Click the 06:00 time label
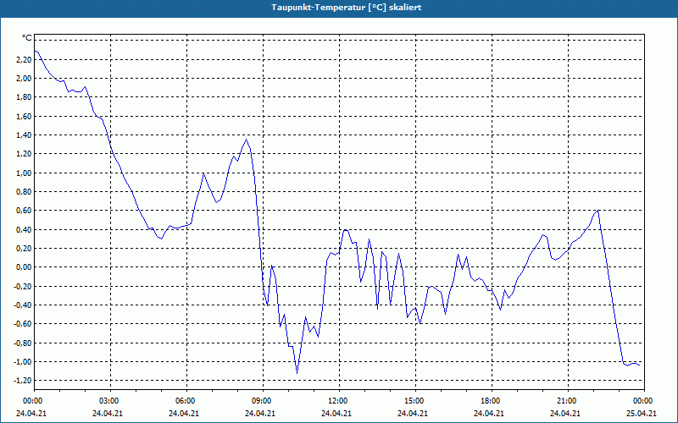This screenshot has width=678, height=423. pos(186,401)
